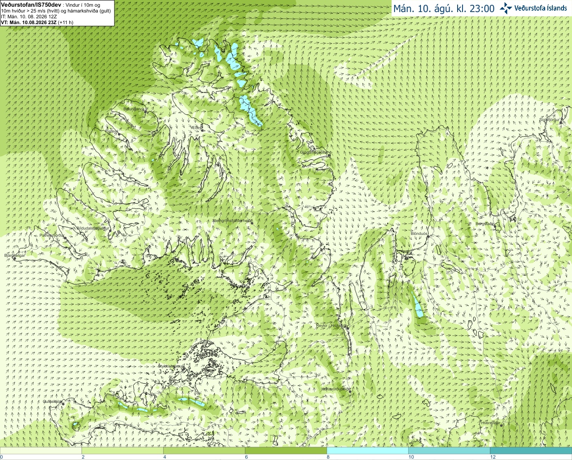Image resolution: width=572 pixels, height=460 pixels.
Task: Click the Bolungarvík place label
Action: [x=134, y=109]
